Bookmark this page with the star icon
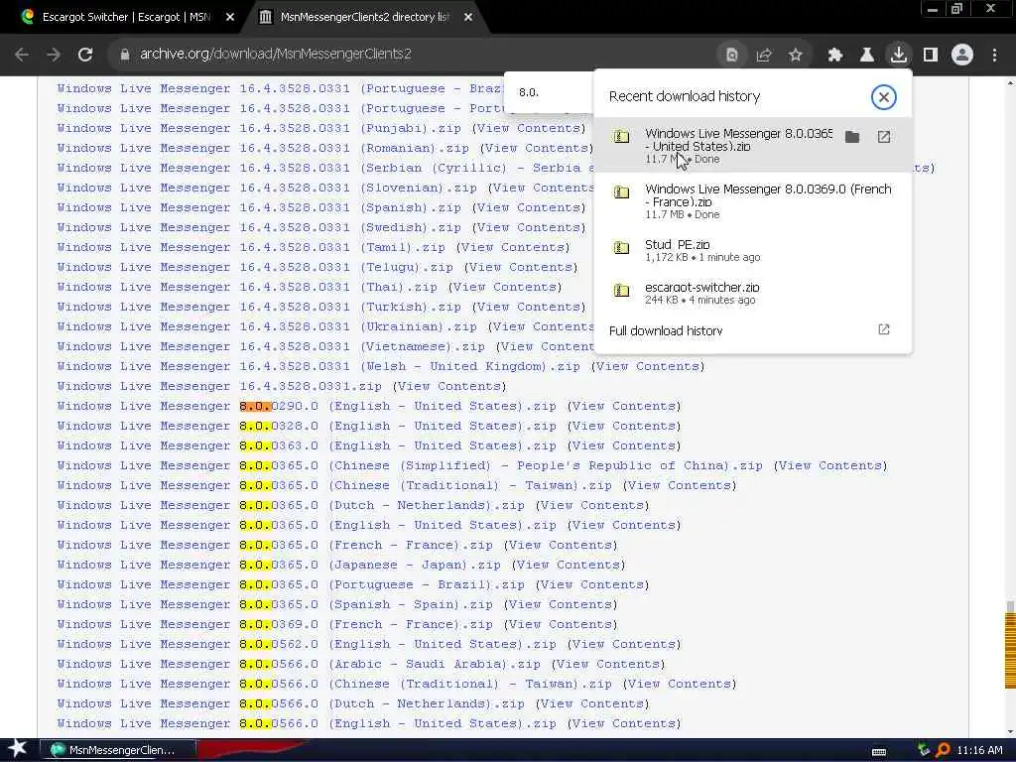Viewport: 1016px width, 762px height. pos(796,56)
